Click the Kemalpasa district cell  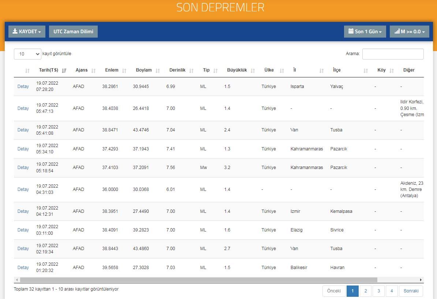[x=341, y=211]
